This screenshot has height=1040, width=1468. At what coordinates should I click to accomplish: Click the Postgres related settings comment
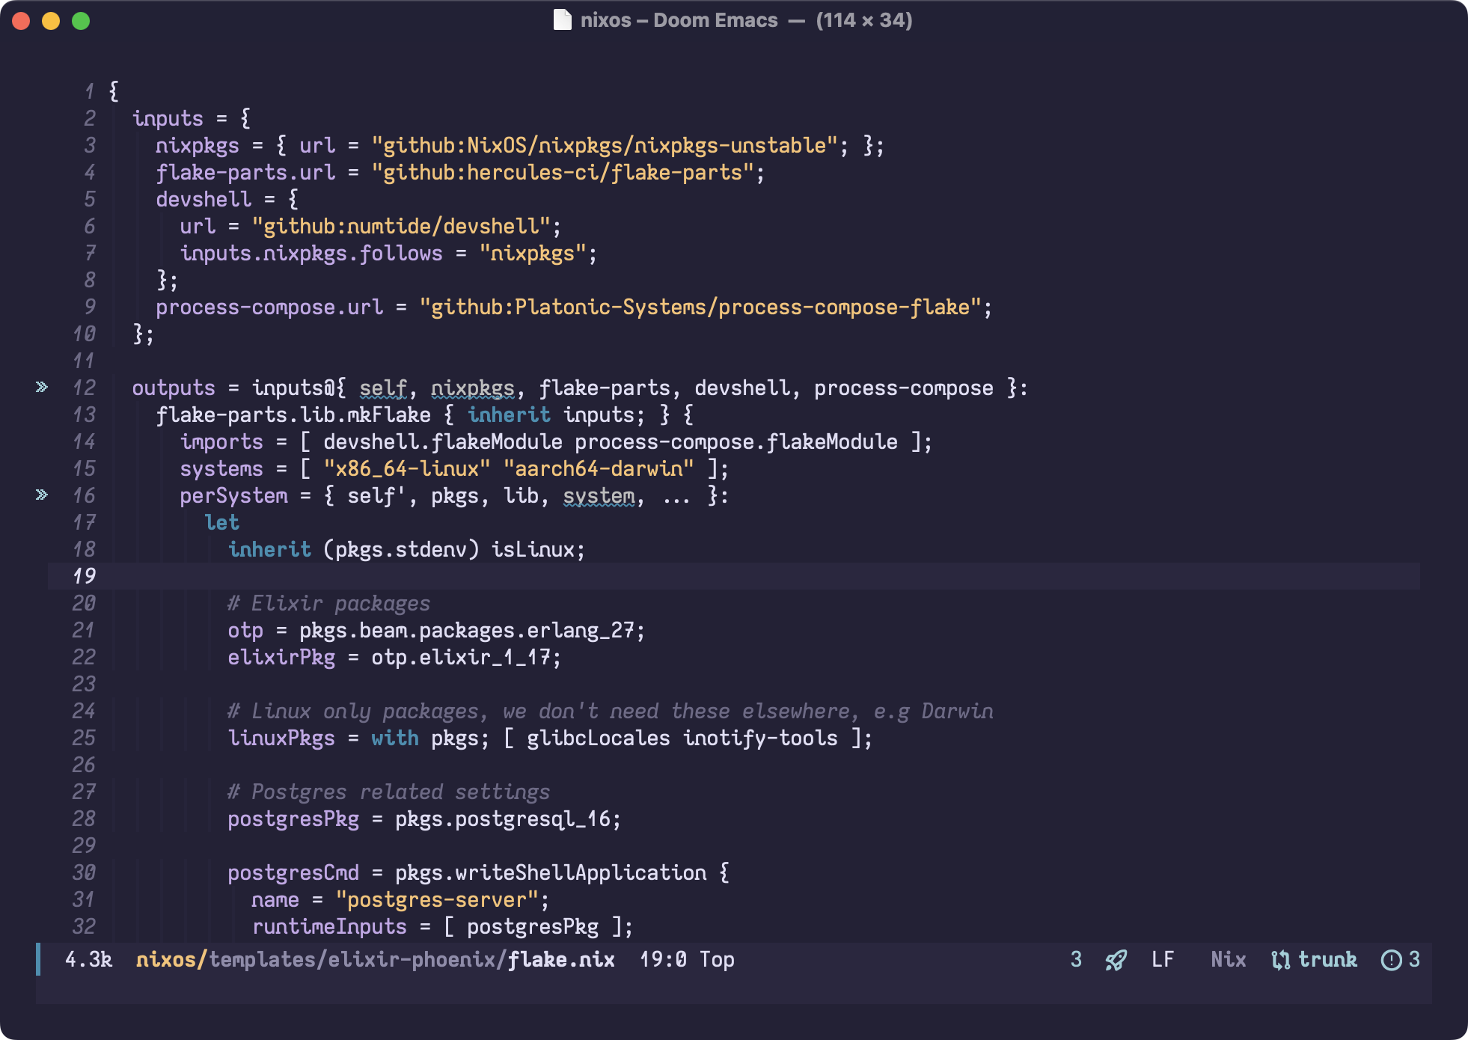pos(389,792)
